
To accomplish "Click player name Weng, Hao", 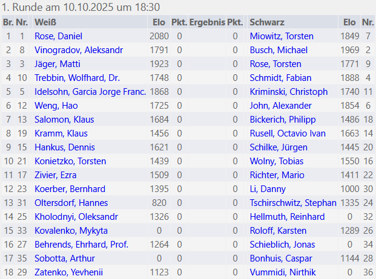I will pyautogui.click(x=56, y=106).
